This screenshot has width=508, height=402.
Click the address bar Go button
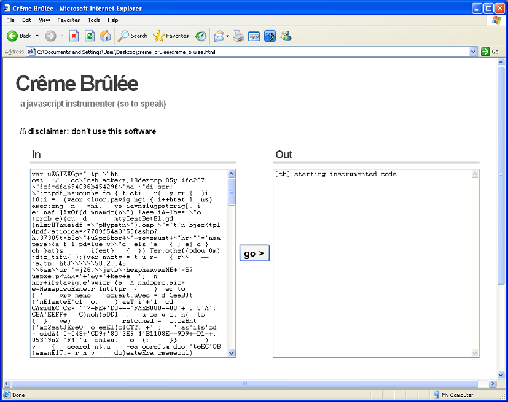point(490,52)
